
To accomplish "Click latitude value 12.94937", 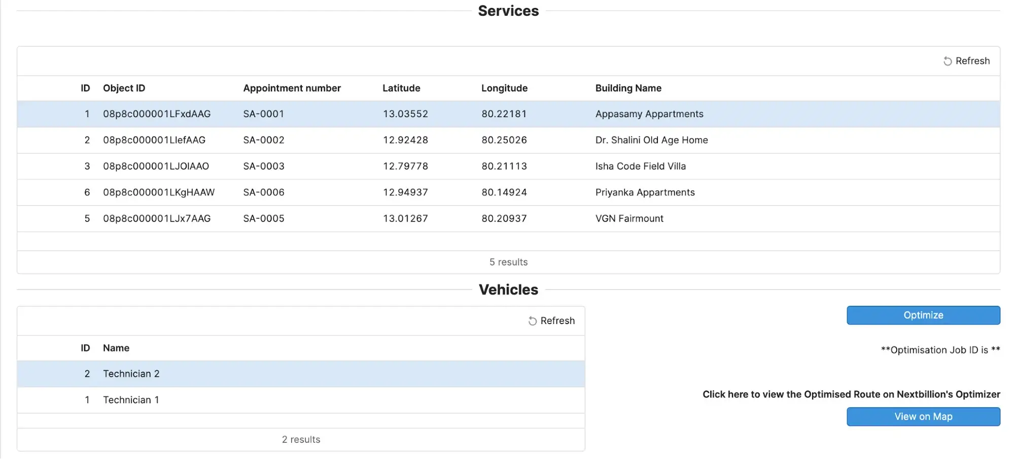I will coord(405,192).
